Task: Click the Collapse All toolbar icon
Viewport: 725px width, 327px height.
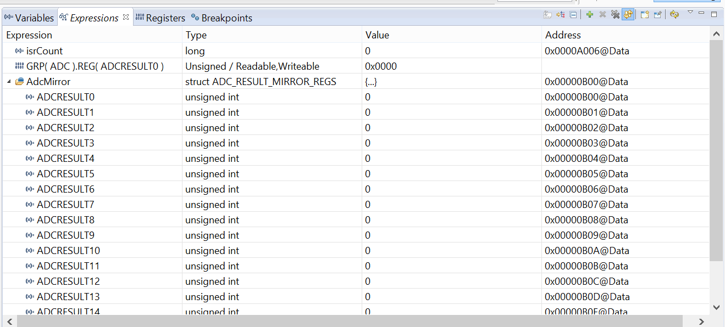Action: coord(573,15)
